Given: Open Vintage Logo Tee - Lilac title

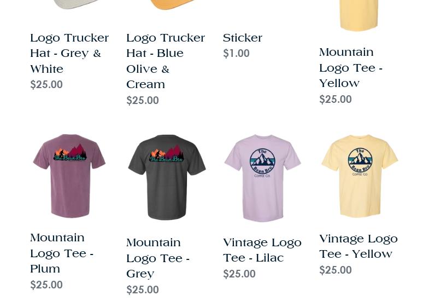Looking at the screenshot, I should click(x=262, y=250).
